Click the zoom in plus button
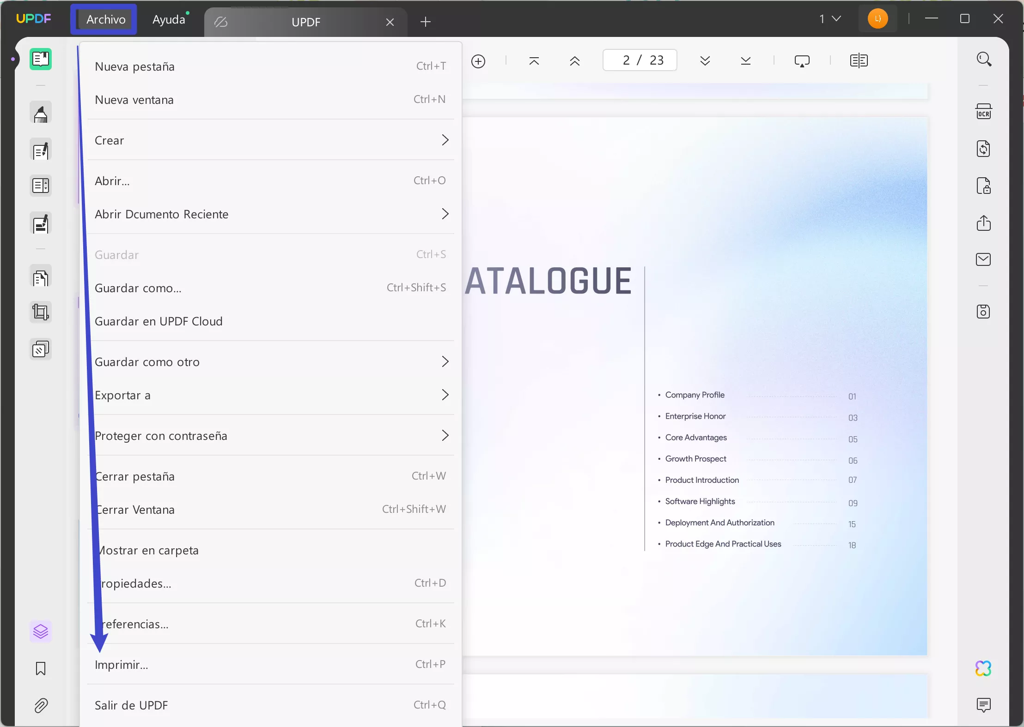The height and width of the screenshot is (727, 1024). [x=478, y=61]
